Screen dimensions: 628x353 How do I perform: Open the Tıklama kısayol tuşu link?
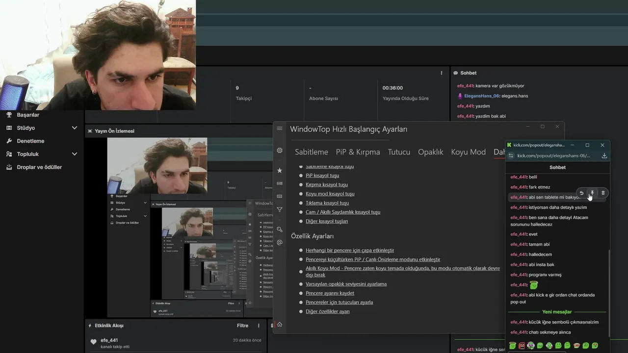tap(327, 203)
